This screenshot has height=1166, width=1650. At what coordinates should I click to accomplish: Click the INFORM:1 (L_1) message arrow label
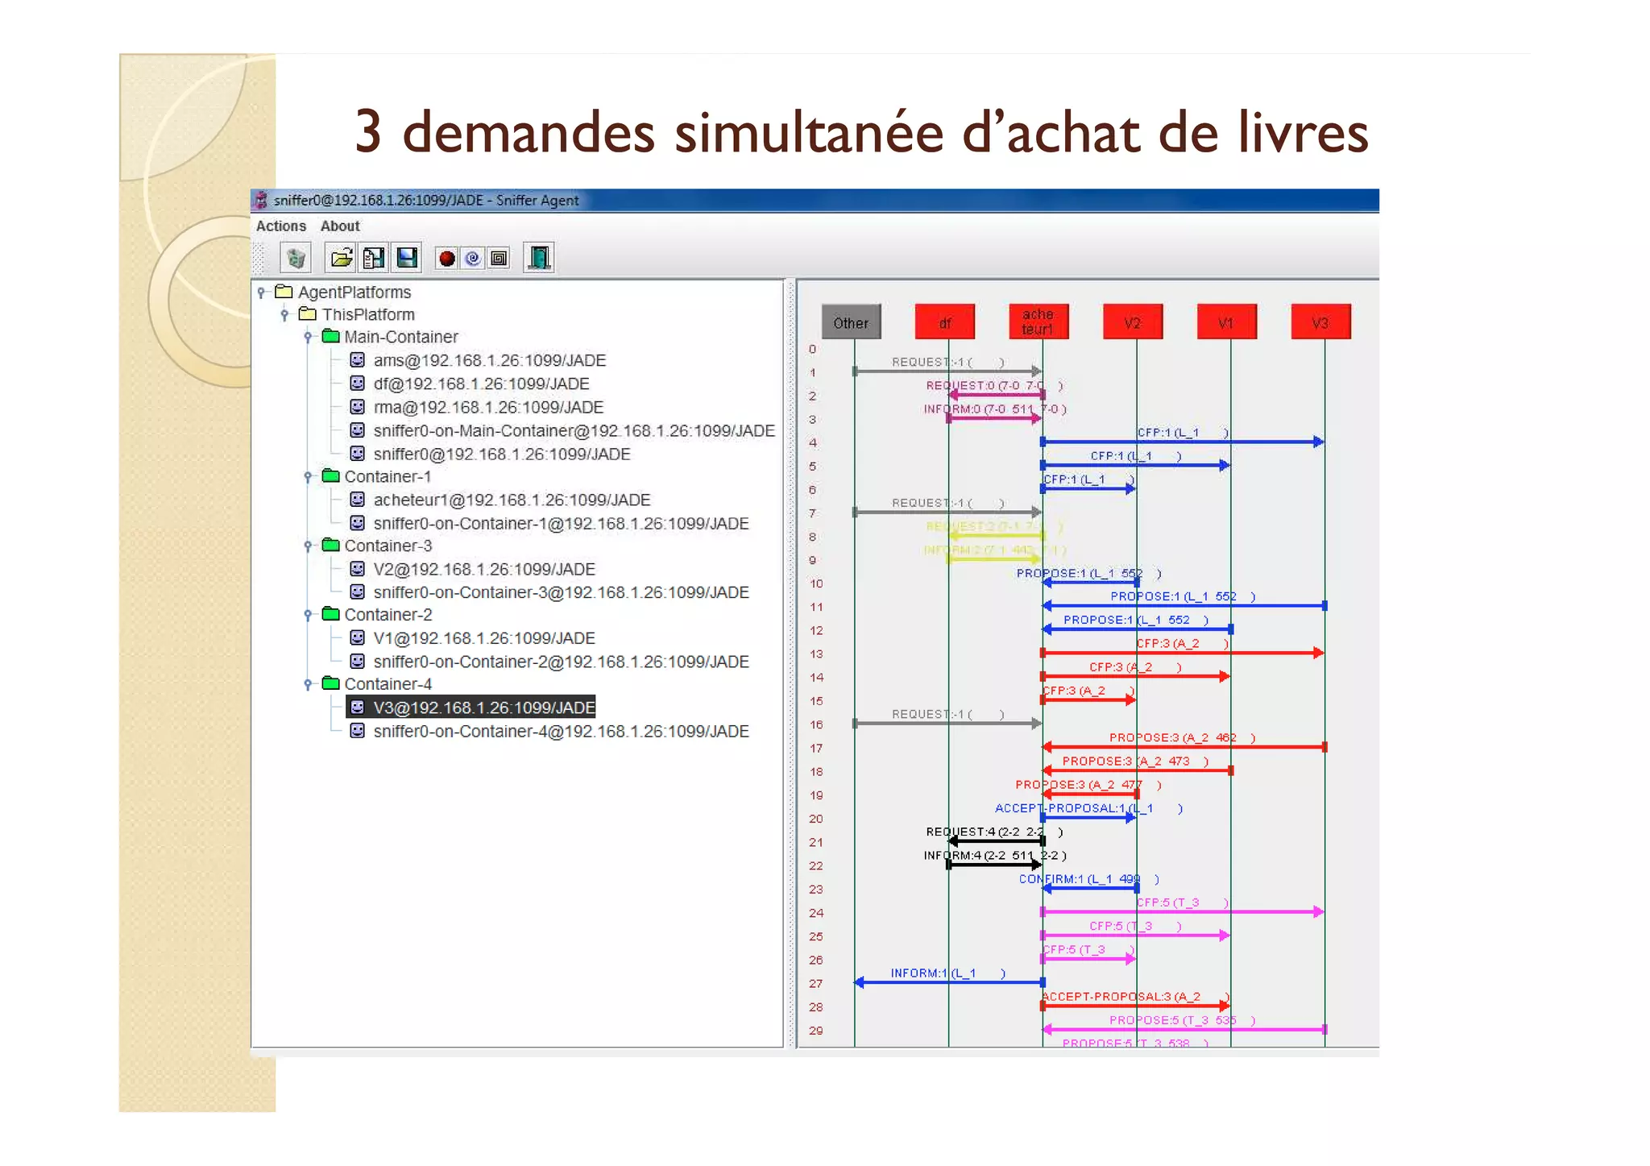pyautogui.click(x=947, y=973)
